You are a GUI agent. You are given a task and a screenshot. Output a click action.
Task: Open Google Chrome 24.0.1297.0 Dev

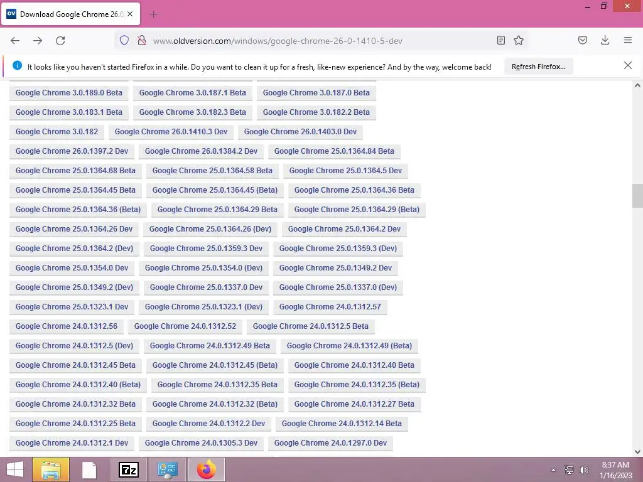pyautogui.click(x=330, y=443)
